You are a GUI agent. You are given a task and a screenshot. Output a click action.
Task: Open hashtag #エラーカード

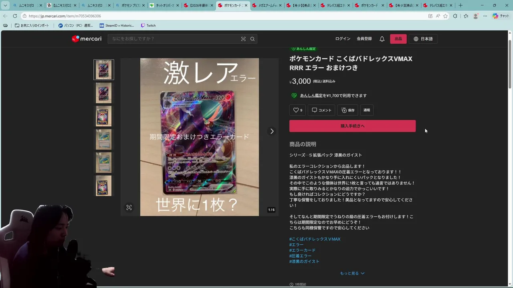coord(303,250)
